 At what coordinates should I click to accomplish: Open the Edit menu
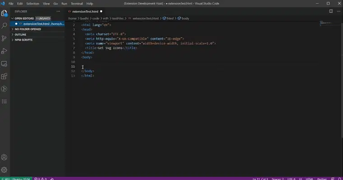(20, 4)
